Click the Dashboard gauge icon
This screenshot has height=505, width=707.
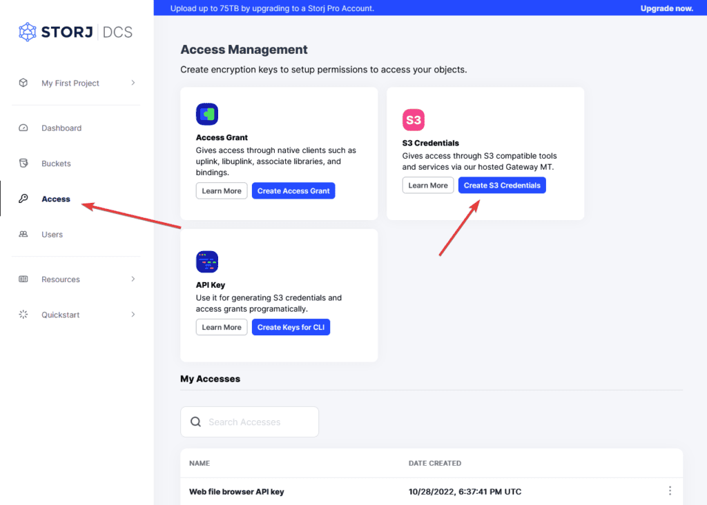[x=23, y=128]
